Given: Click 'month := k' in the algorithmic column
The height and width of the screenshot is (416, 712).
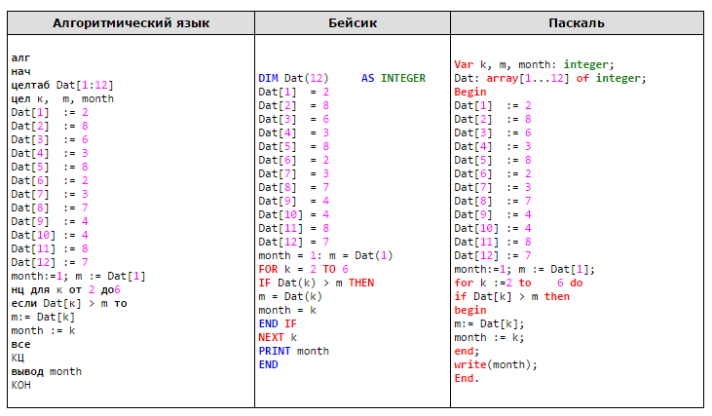Looking at the screenshot, I should [x=43, y=330].
